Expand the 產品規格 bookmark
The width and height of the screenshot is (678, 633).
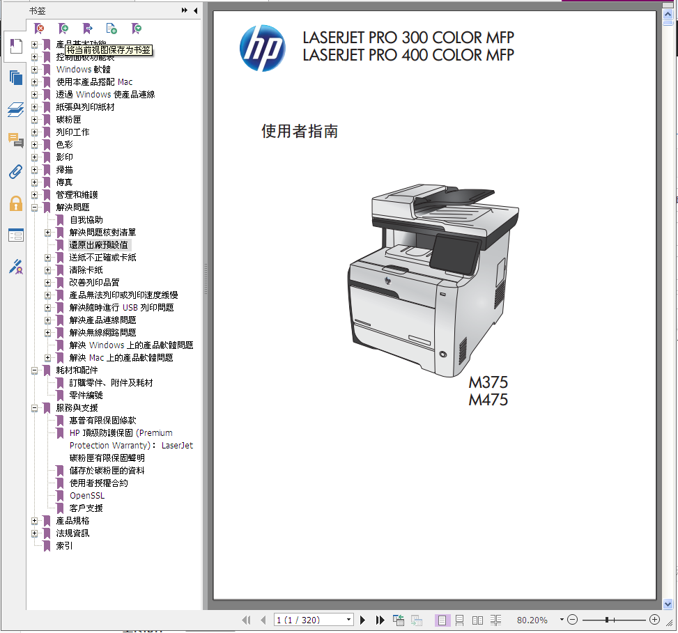(35, 521)
